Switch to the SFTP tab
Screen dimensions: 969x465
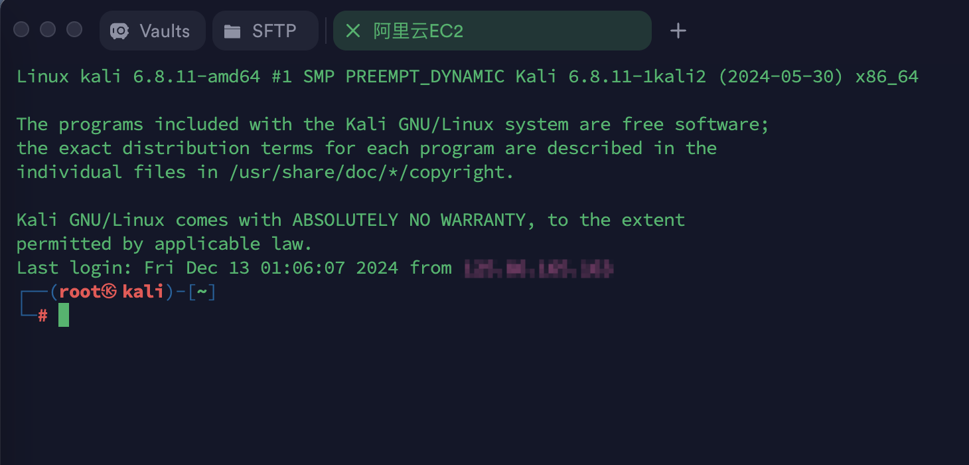click(265, 31)
